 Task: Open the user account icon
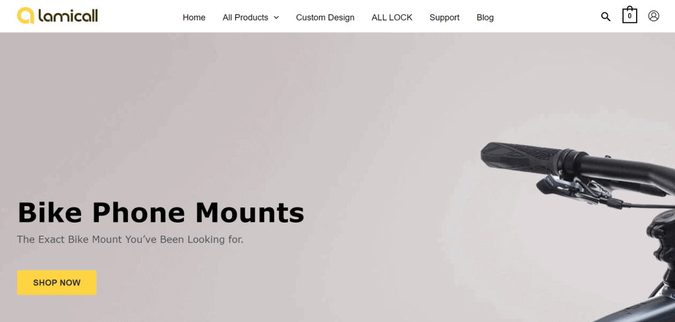coord(653,16)
